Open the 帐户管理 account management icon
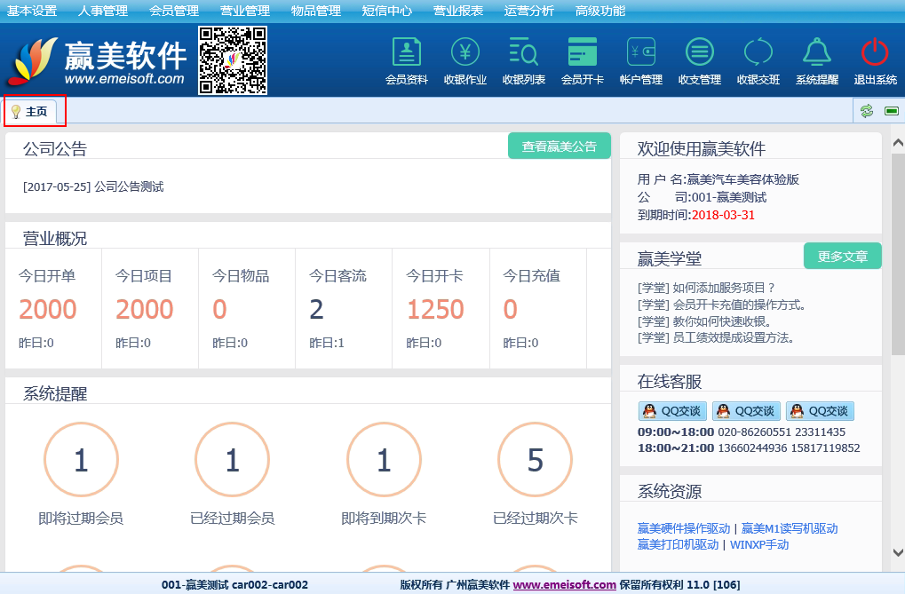Viewport: 905px width, 594px height. pos(641,54)
